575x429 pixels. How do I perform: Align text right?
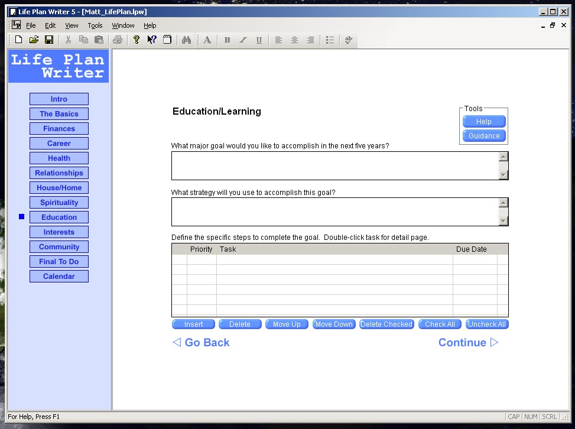click(310, 40)
